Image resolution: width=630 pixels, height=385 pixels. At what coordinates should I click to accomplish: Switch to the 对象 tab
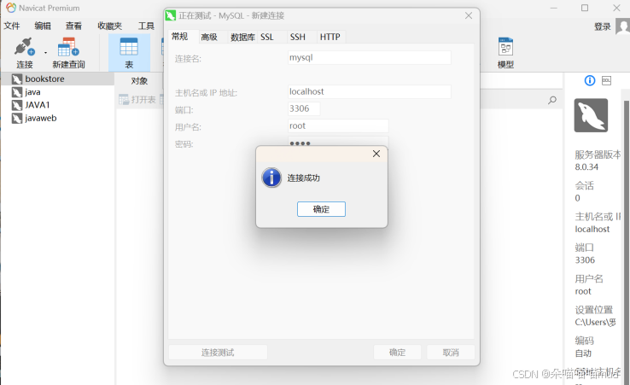tap(139, 81)
